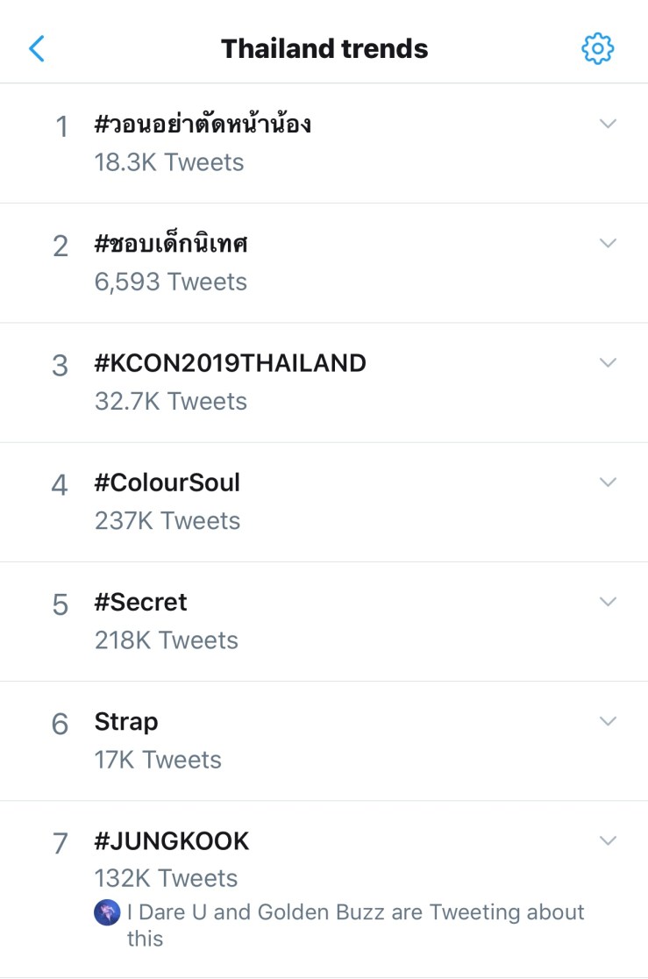Open the #ColourSoul trending hashtag
The image size is (648, 979).
click(167, 482)
